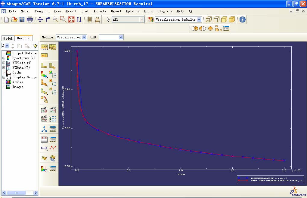
Task: Open the Color Code palette icon
Action: [151, 19]
